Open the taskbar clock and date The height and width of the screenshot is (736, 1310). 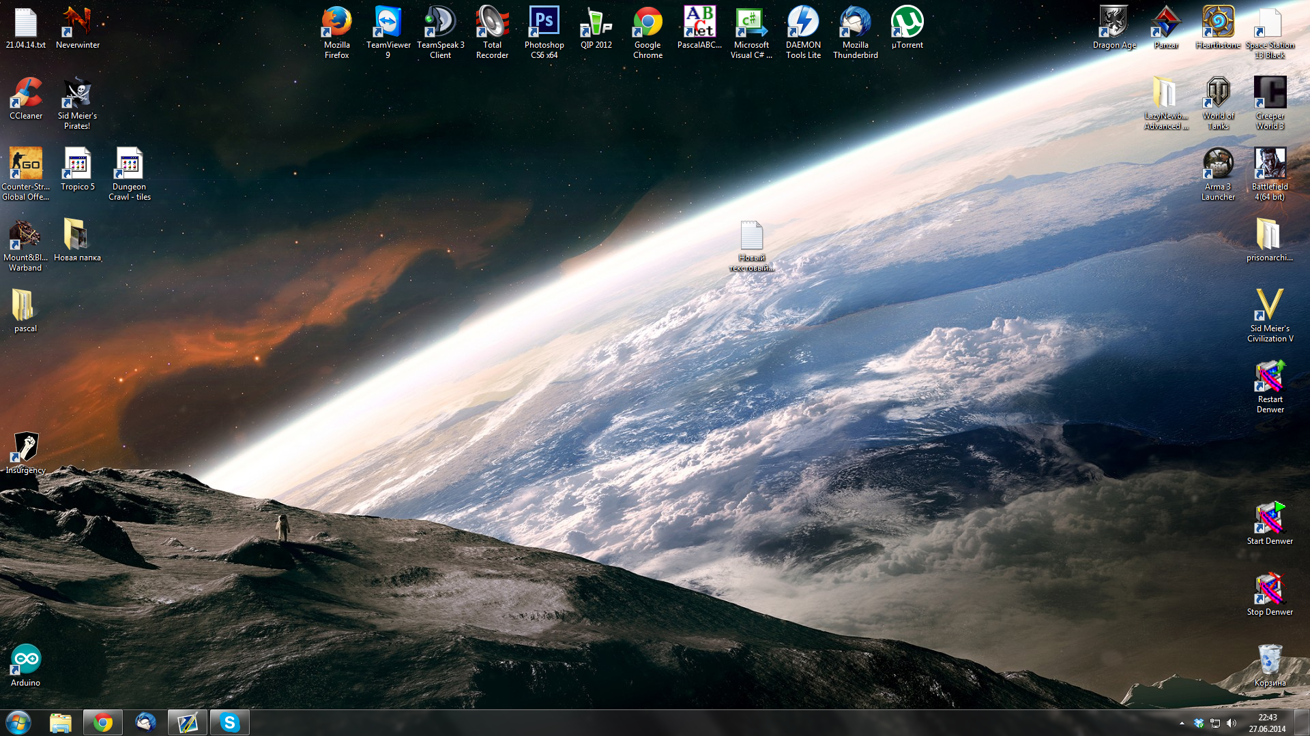coord(1267,723)
